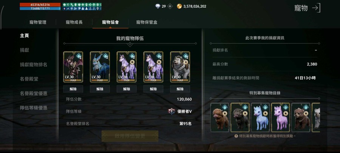Click the diamond currency icon
340x153 pixels.
click(158, 6)
